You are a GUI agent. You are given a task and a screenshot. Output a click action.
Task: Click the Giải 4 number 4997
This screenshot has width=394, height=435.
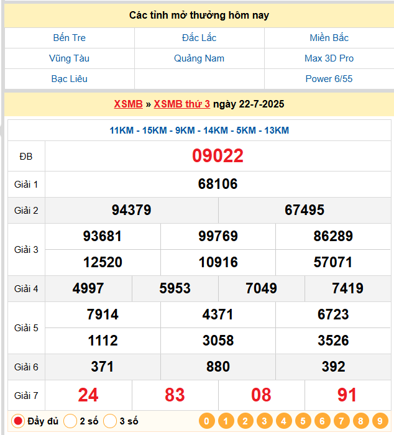click(x=88, y=288)
